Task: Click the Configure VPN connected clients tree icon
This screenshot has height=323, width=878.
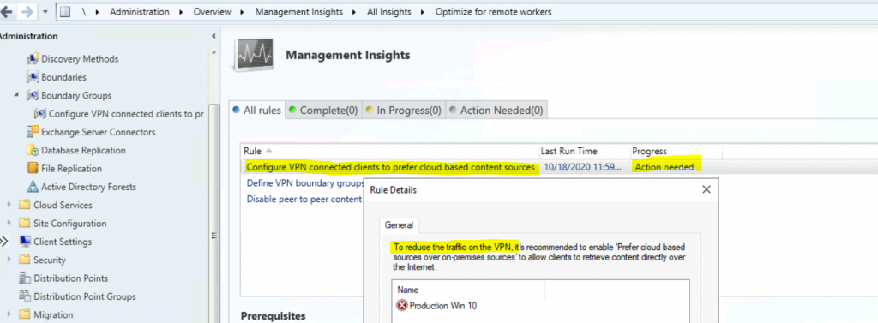Action: (x=40, y=114)
